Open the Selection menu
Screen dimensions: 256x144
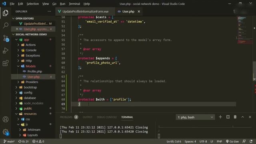[x=33, y=4]
